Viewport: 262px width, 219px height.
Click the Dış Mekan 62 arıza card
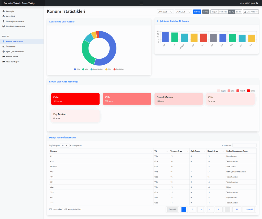pos(75,116)
